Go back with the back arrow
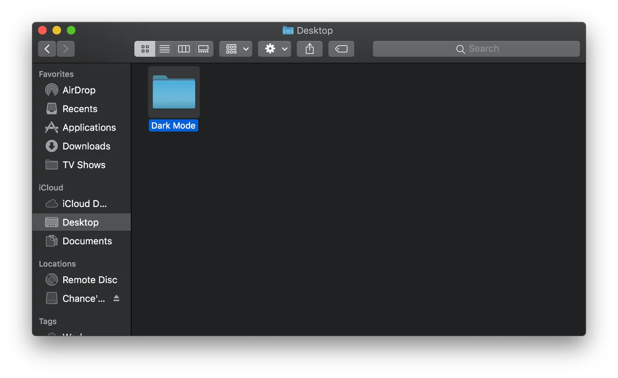This screenshot has width=618, height=378. coord(47,49)
